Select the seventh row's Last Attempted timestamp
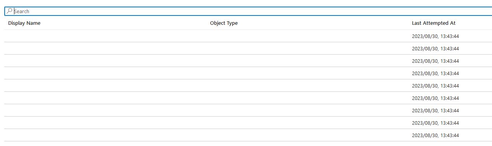The height and width of the screenshot is (146, 492). [435, 111]
